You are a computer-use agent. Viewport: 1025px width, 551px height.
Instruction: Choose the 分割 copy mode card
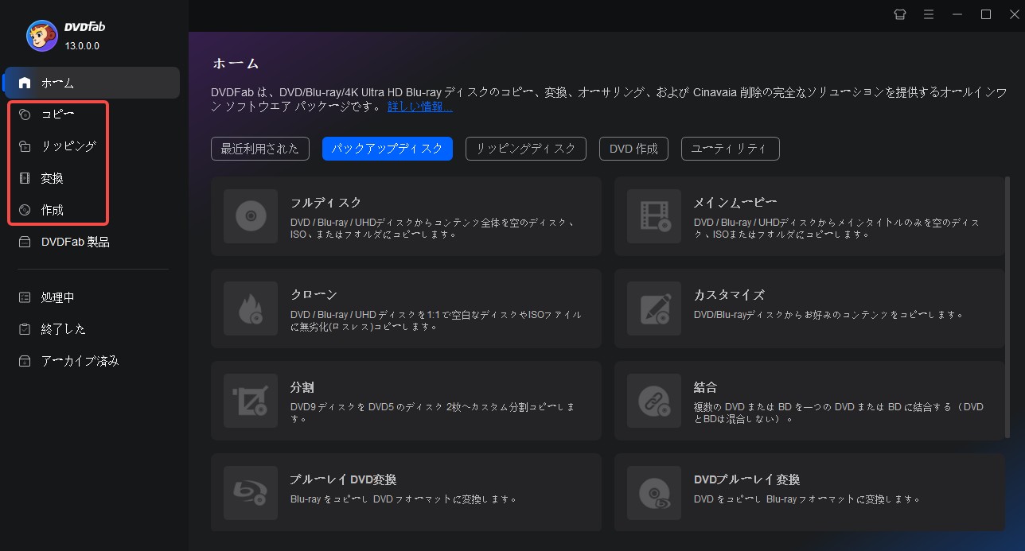click(406, 401)
